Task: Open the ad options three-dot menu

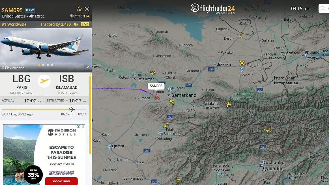Action: click(83, 127)
